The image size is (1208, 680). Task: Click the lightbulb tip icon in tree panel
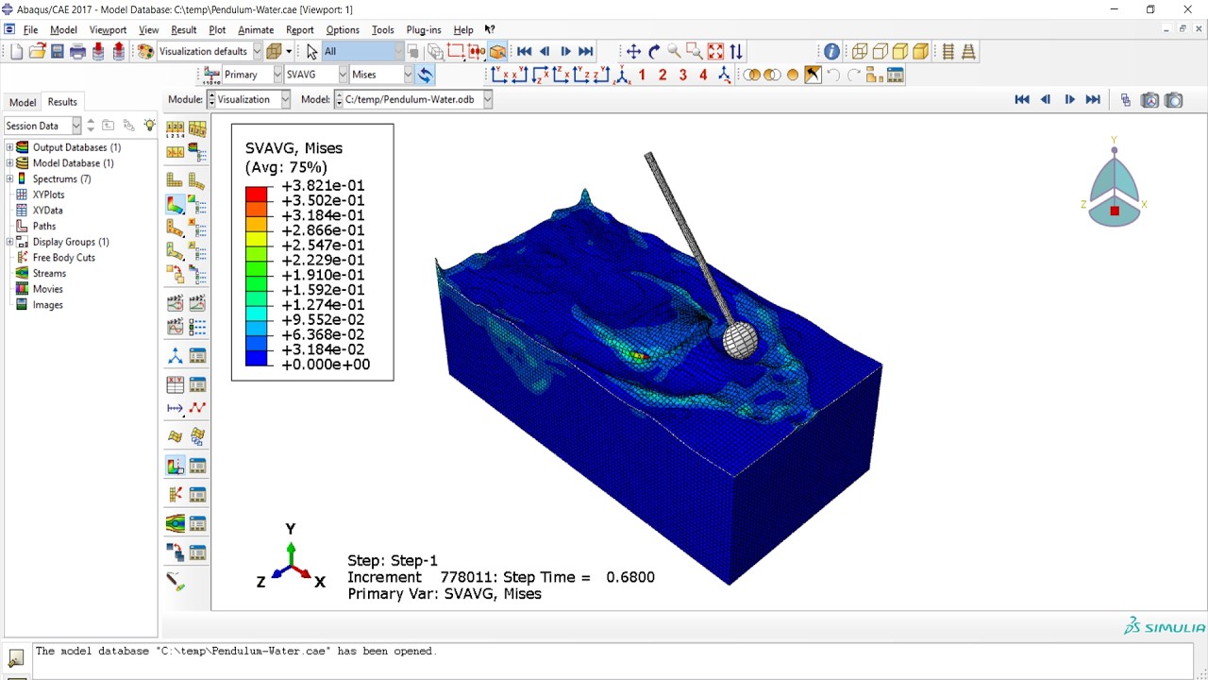[x=149, y=126]
